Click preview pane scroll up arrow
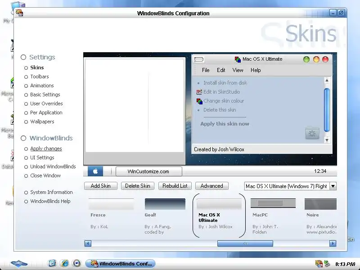Image resolution: width=360 pixels, height=270 pixels. point(327,80)
